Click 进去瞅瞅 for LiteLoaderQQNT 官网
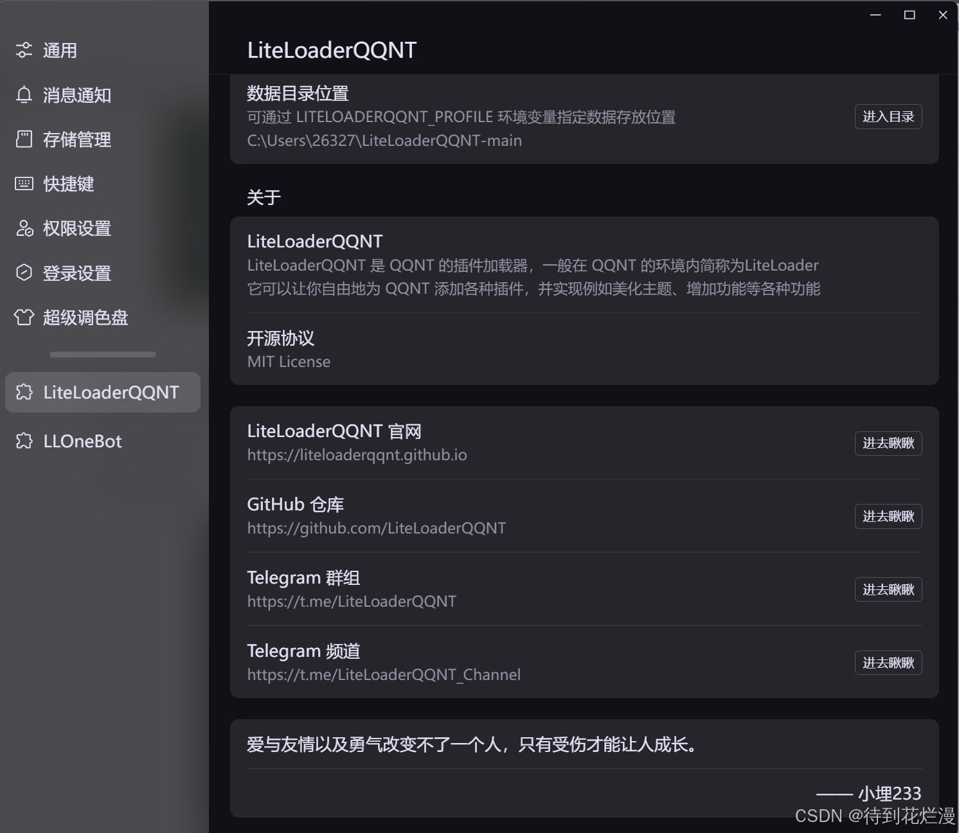959x833 pixels. (x=888, y=443)
